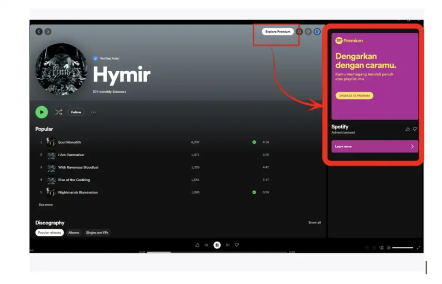
Task: Click the 101 monthly listeners text
Action: (x=109, y=92)
